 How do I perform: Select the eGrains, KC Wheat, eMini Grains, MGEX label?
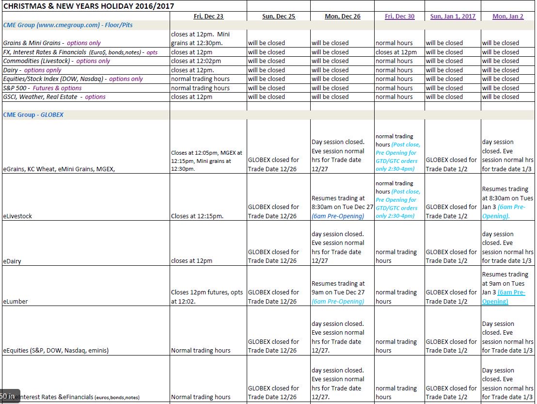[x=59, y=169]
